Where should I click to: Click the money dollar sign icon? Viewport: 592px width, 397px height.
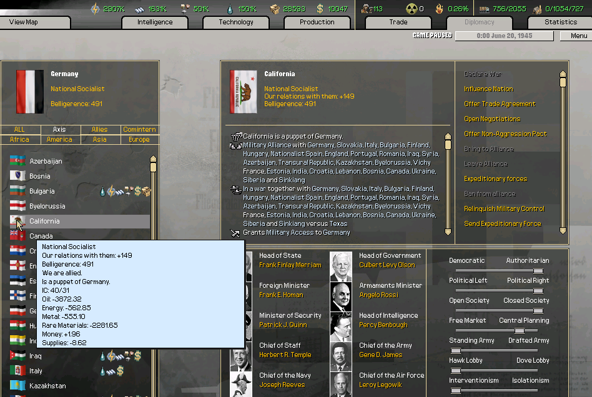pyautogui.click(x=320, y=9)
